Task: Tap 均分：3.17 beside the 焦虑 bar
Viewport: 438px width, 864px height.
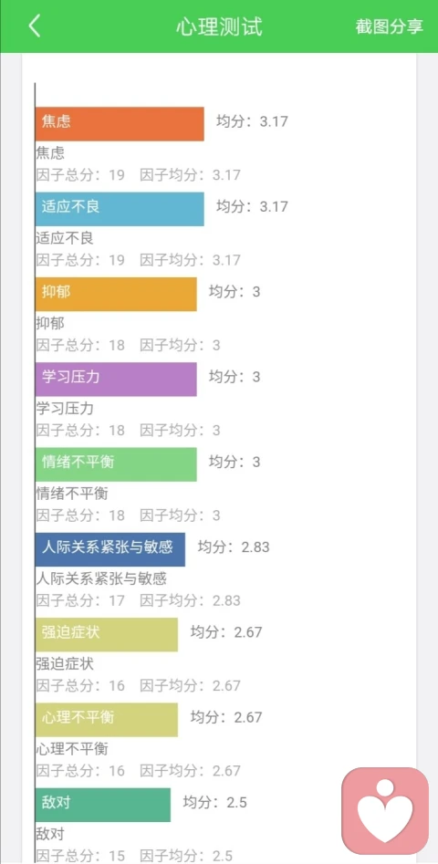Action: [x=253, y=121]
